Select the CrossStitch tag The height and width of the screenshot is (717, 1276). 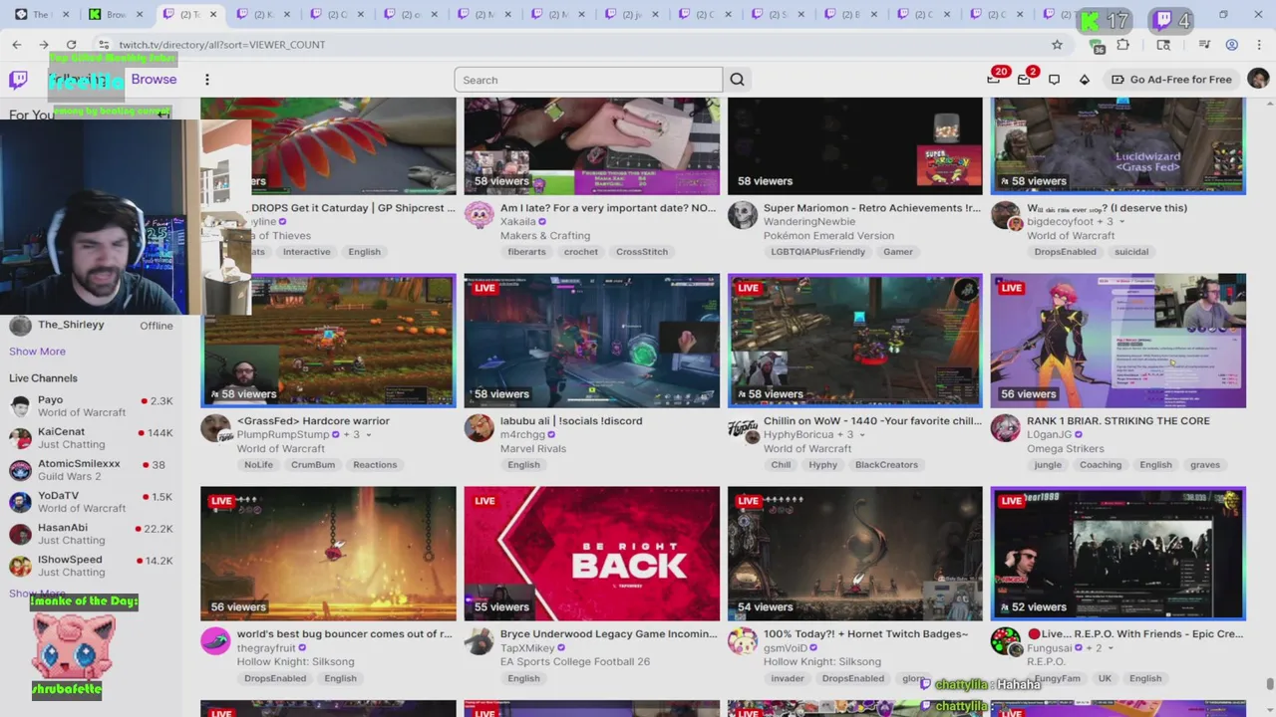click(642, 252)
